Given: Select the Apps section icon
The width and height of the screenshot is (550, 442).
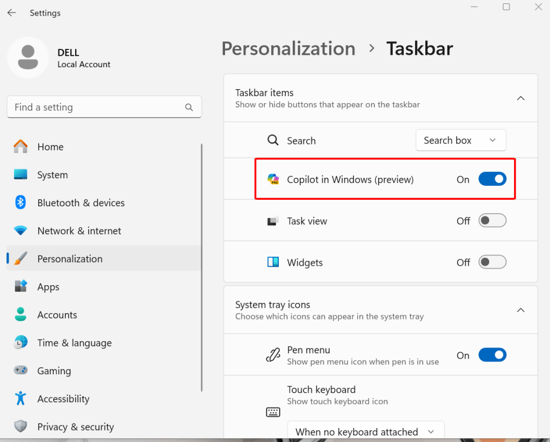Looking at the screenshot, I should point(20,287).
